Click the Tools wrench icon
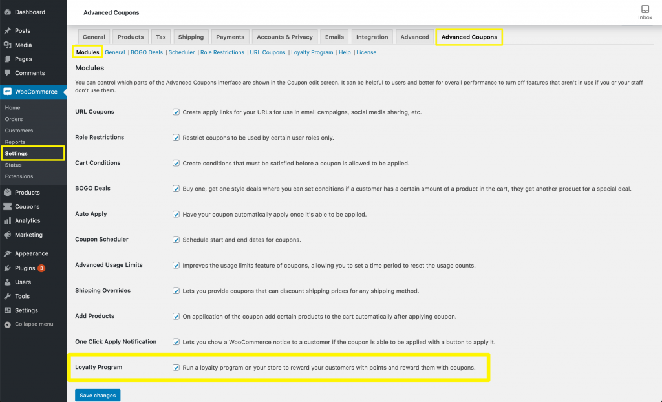This screenshot has height=402, width=662. (x=8, y=297)
